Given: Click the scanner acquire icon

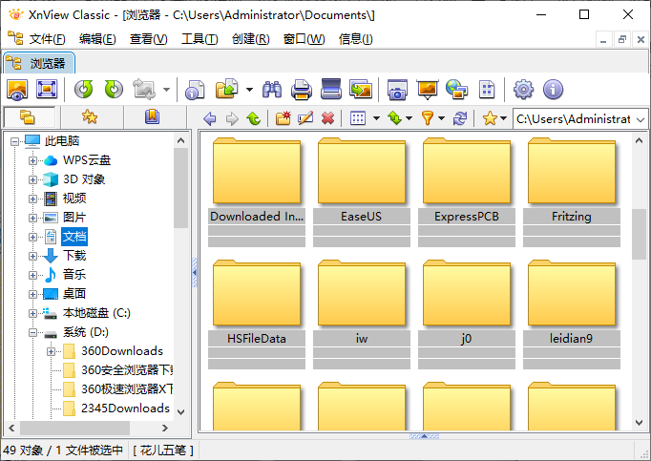Looking at the screenshot, I should (x=331, y=90).
